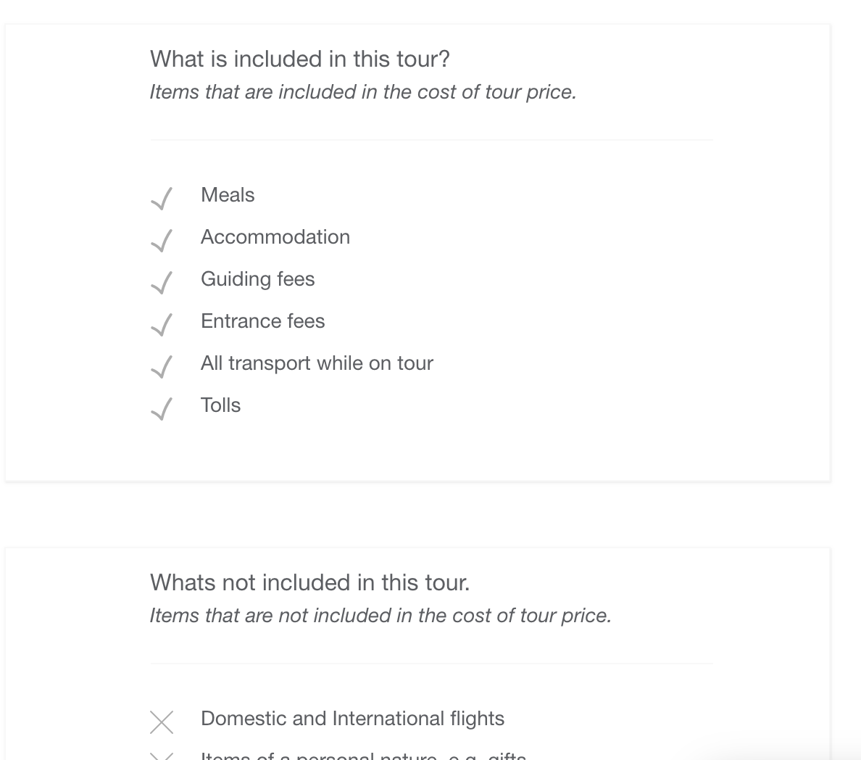Click the 'What is included in this tour?' heading

click(x=300, y=59)
